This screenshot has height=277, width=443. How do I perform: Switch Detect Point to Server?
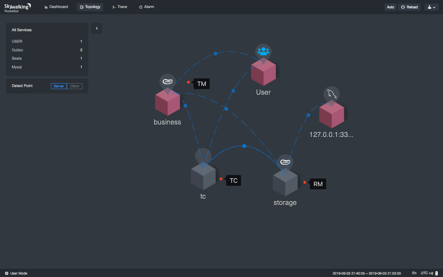(x=59, y=86)
